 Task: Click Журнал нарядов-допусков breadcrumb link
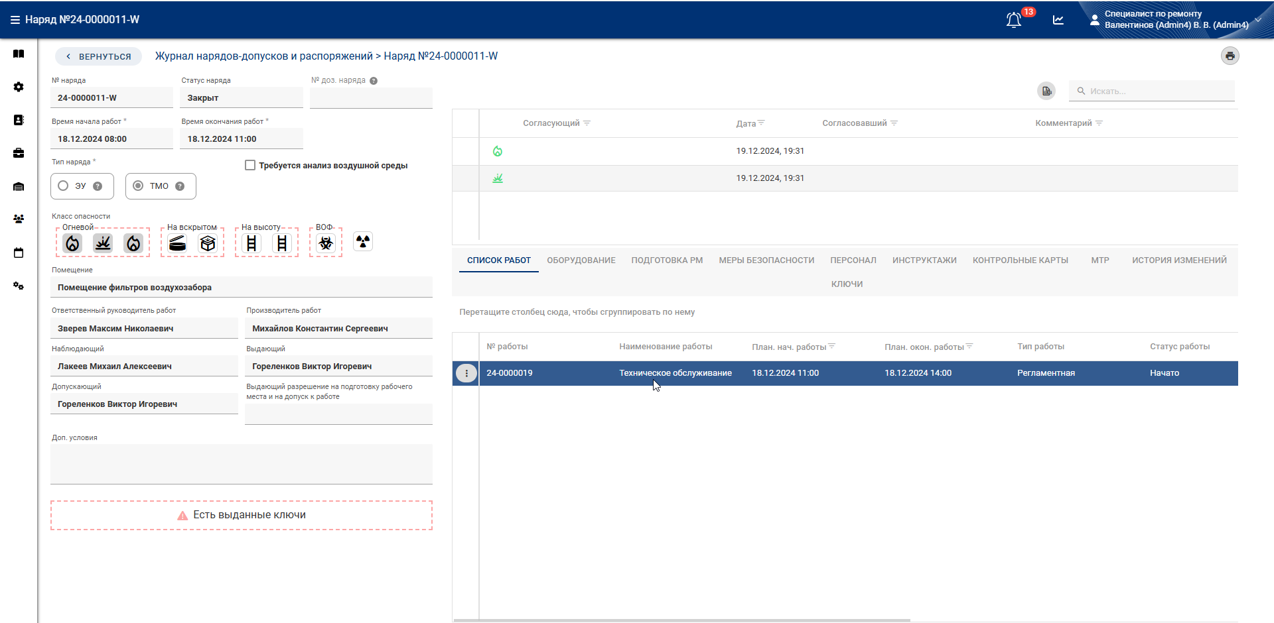(x=264, y=56)
